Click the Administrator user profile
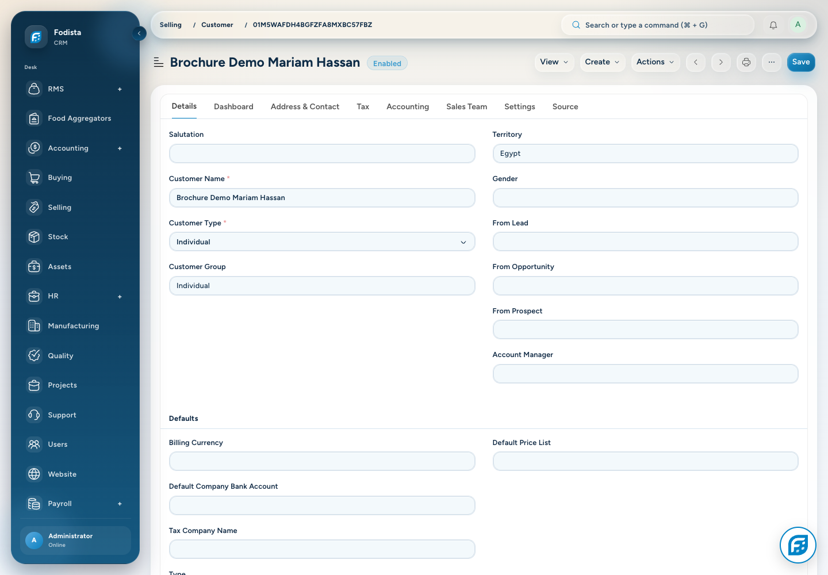Viewport: 828px width, 575px height. pyautogui.click(x=76, y=540)
